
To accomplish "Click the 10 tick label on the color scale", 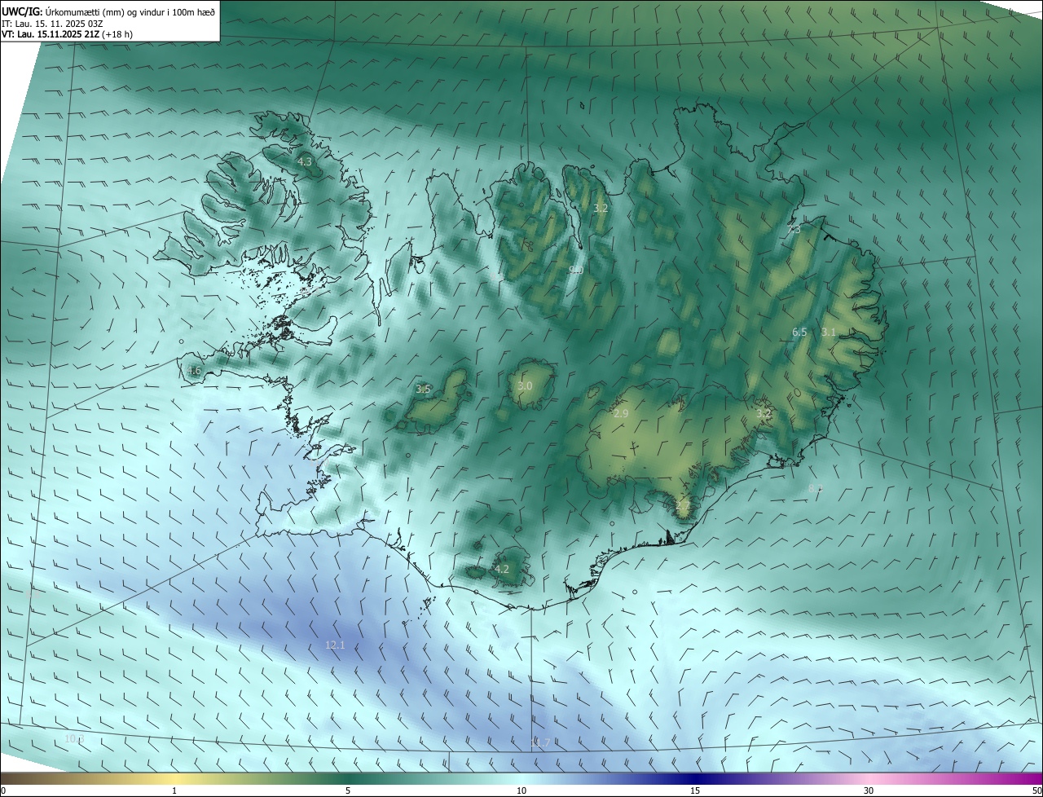I will [521, 790].
